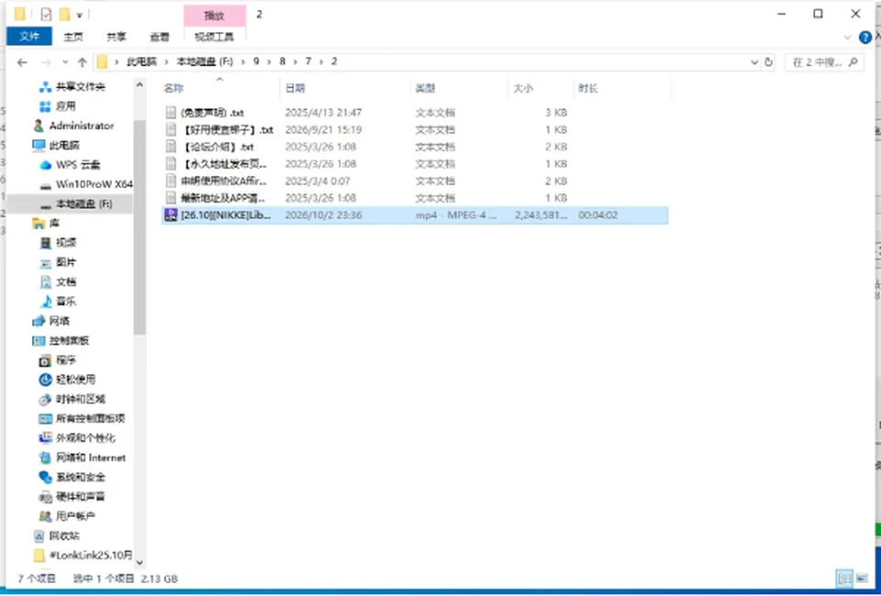The width and height of the screenshot is (881, 596).
Task: Open address bar history dropdown
Action: pos(754,62)
